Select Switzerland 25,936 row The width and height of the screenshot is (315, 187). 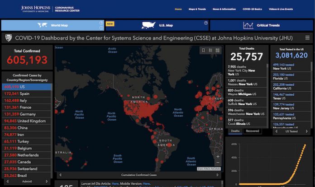click(x=26, y=168)
